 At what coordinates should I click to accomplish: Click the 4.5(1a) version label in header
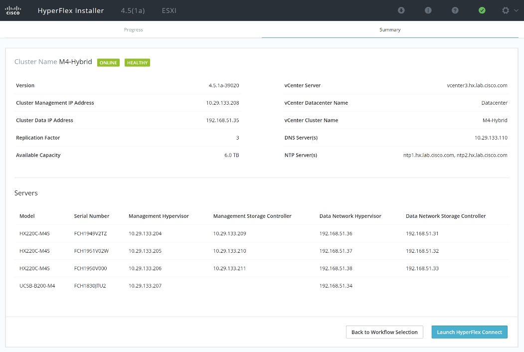click(x=133, y=10)
